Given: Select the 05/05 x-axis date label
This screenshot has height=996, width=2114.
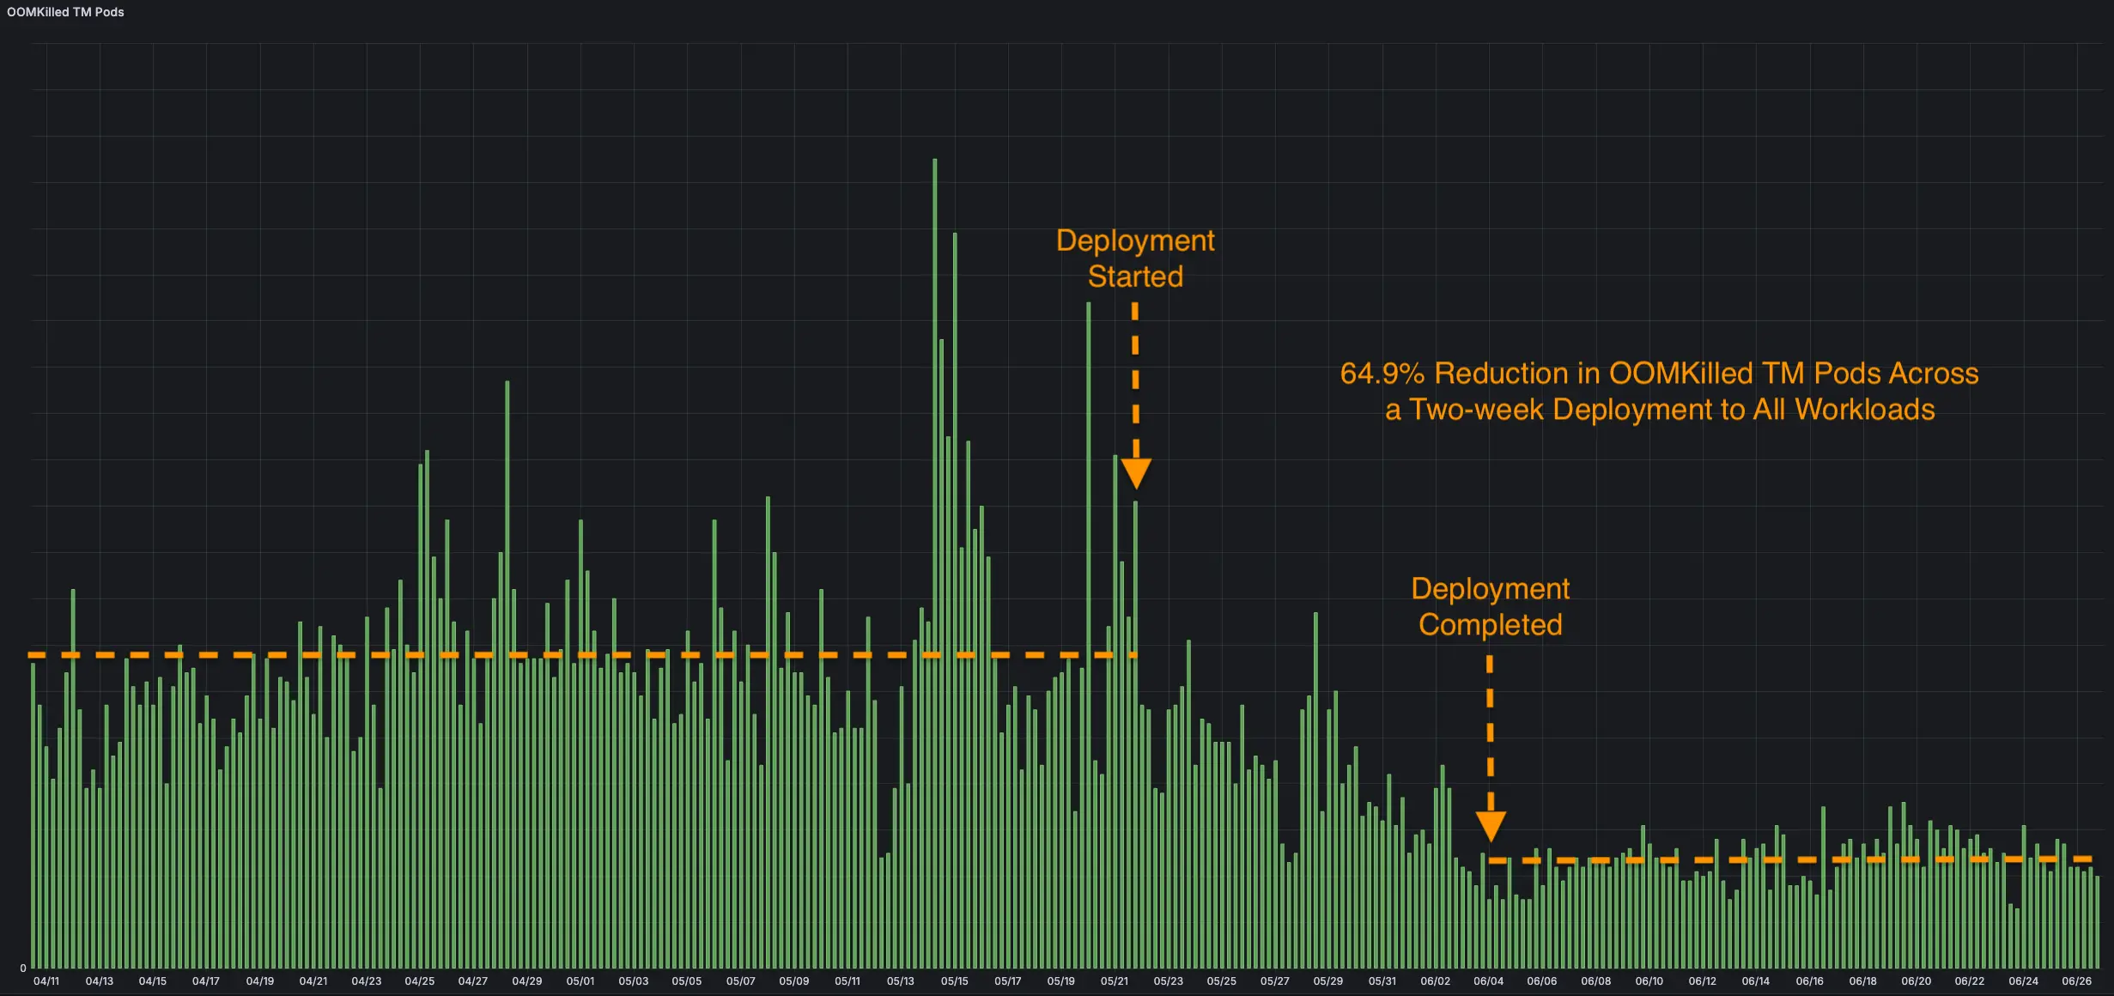Looking at the screenshot, I should click(687, 981).
